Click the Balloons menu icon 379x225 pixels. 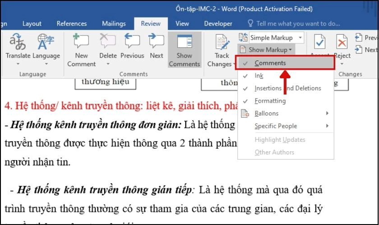(245, 113)
